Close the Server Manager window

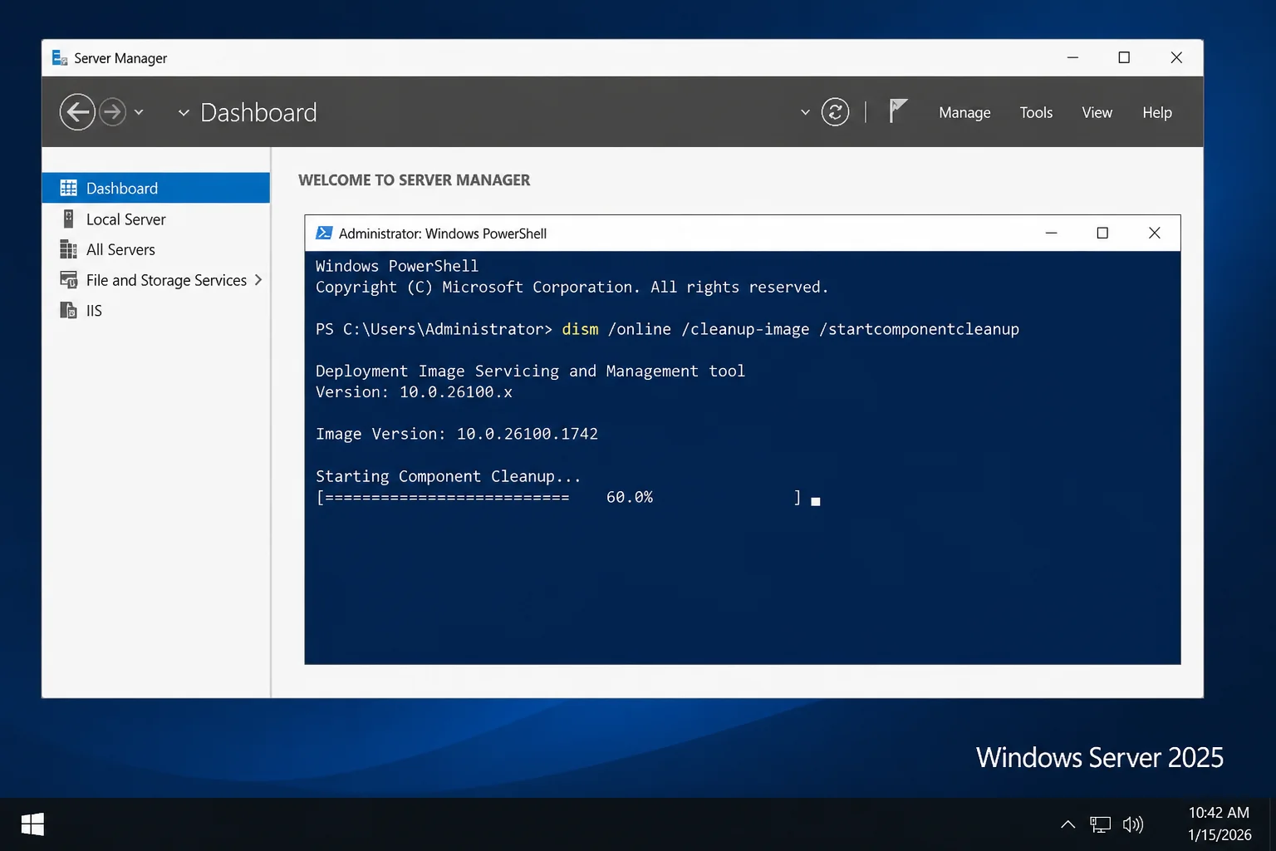tap(1176, 57)
